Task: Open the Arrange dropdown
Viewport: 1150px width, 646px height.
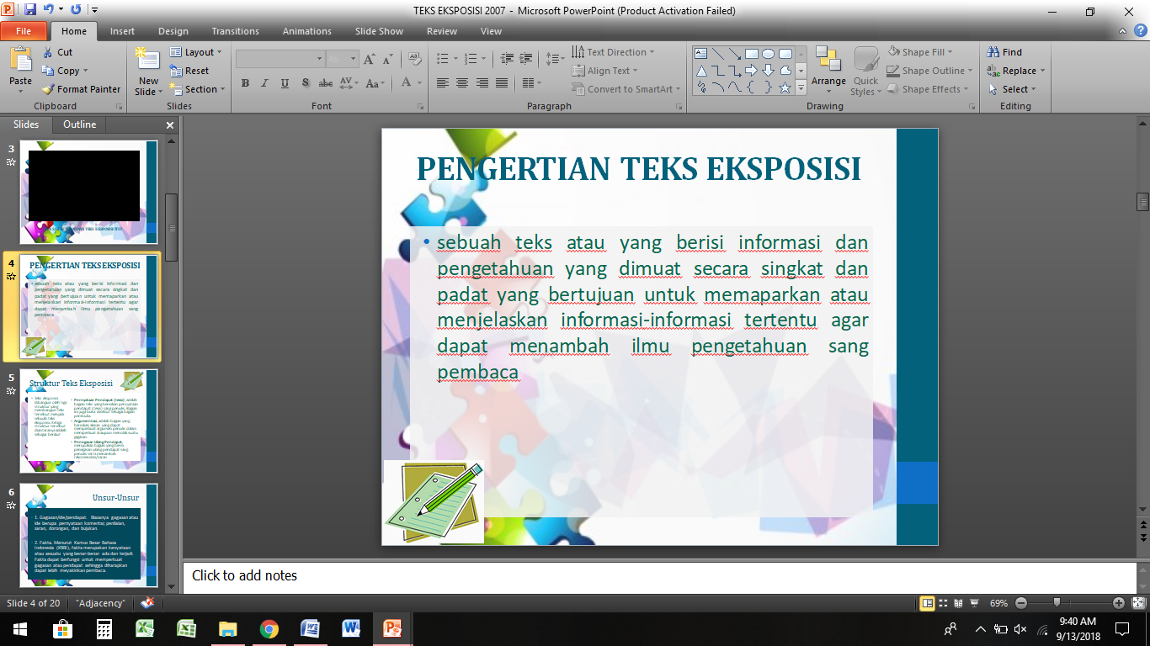Action: click(828, 71)
